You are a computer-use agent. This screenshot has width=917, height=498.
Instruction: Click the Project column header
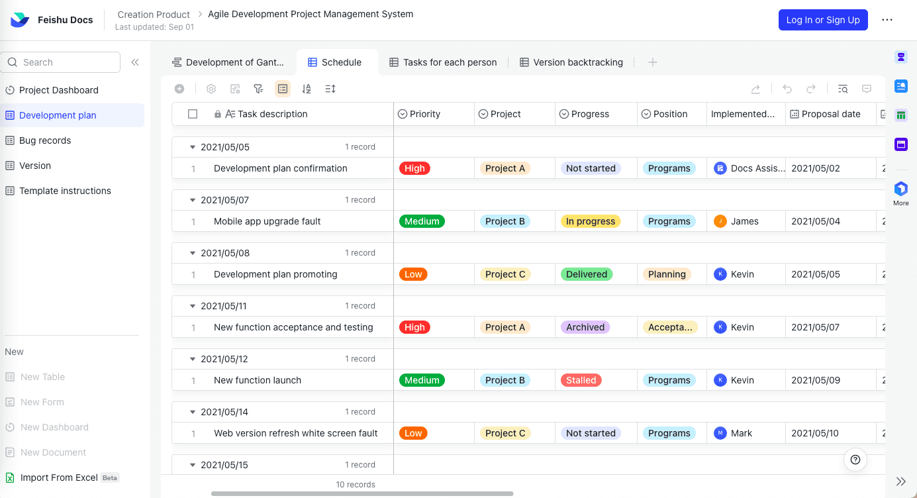(x=514, y=114)
